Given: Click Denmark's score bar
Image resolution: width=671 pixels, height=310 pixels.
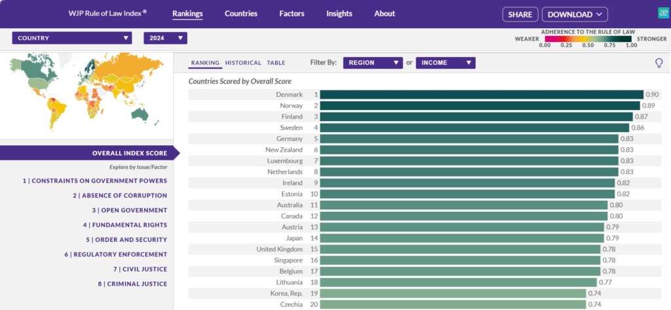Looking at the screenshot, I should (482, 95).
